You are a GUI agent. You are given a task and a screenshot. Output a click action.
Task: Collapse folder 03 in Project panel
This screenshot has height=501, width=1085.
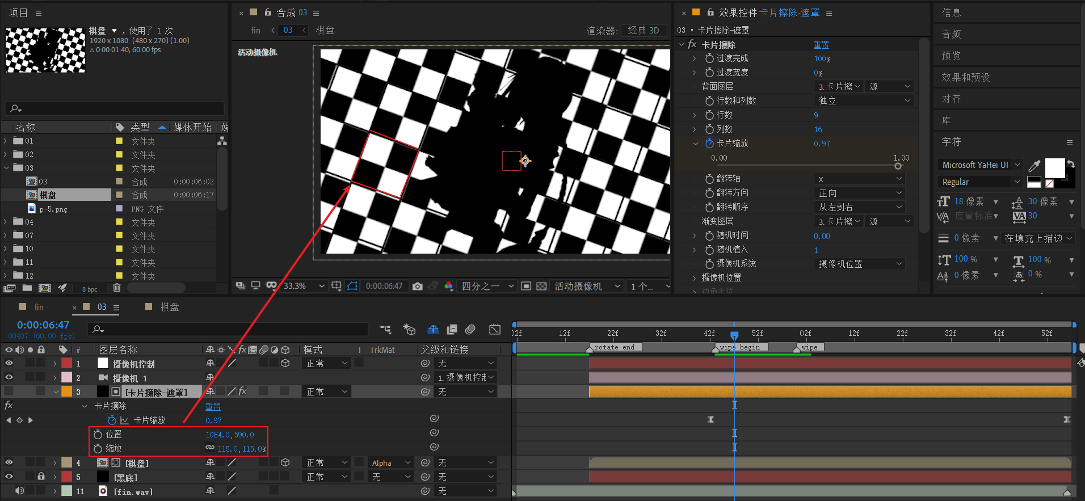tap(6, 168)
